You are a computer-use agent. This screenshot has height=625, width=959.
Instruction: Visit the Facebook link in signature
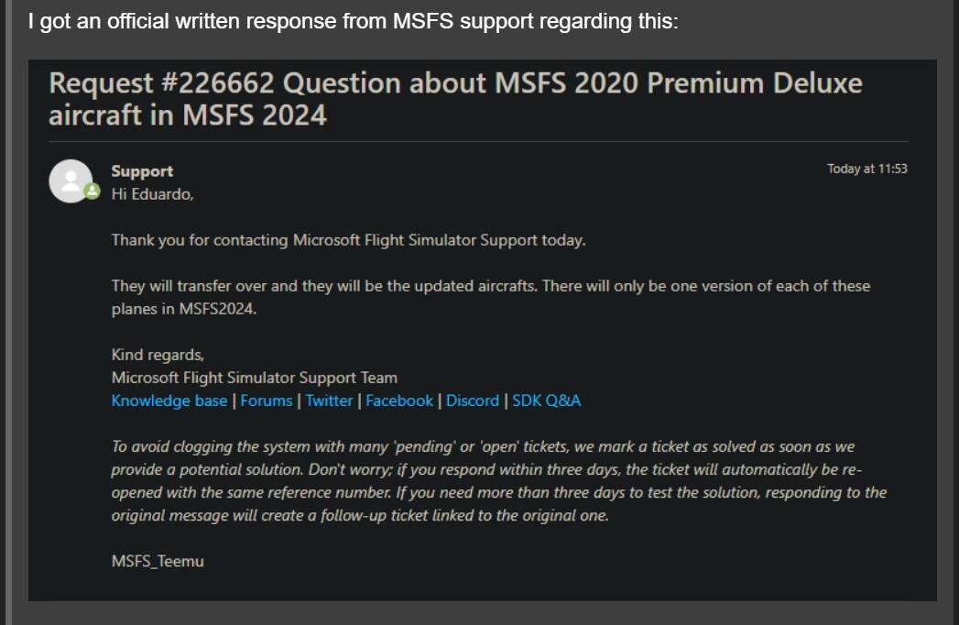tap(399, 400)
